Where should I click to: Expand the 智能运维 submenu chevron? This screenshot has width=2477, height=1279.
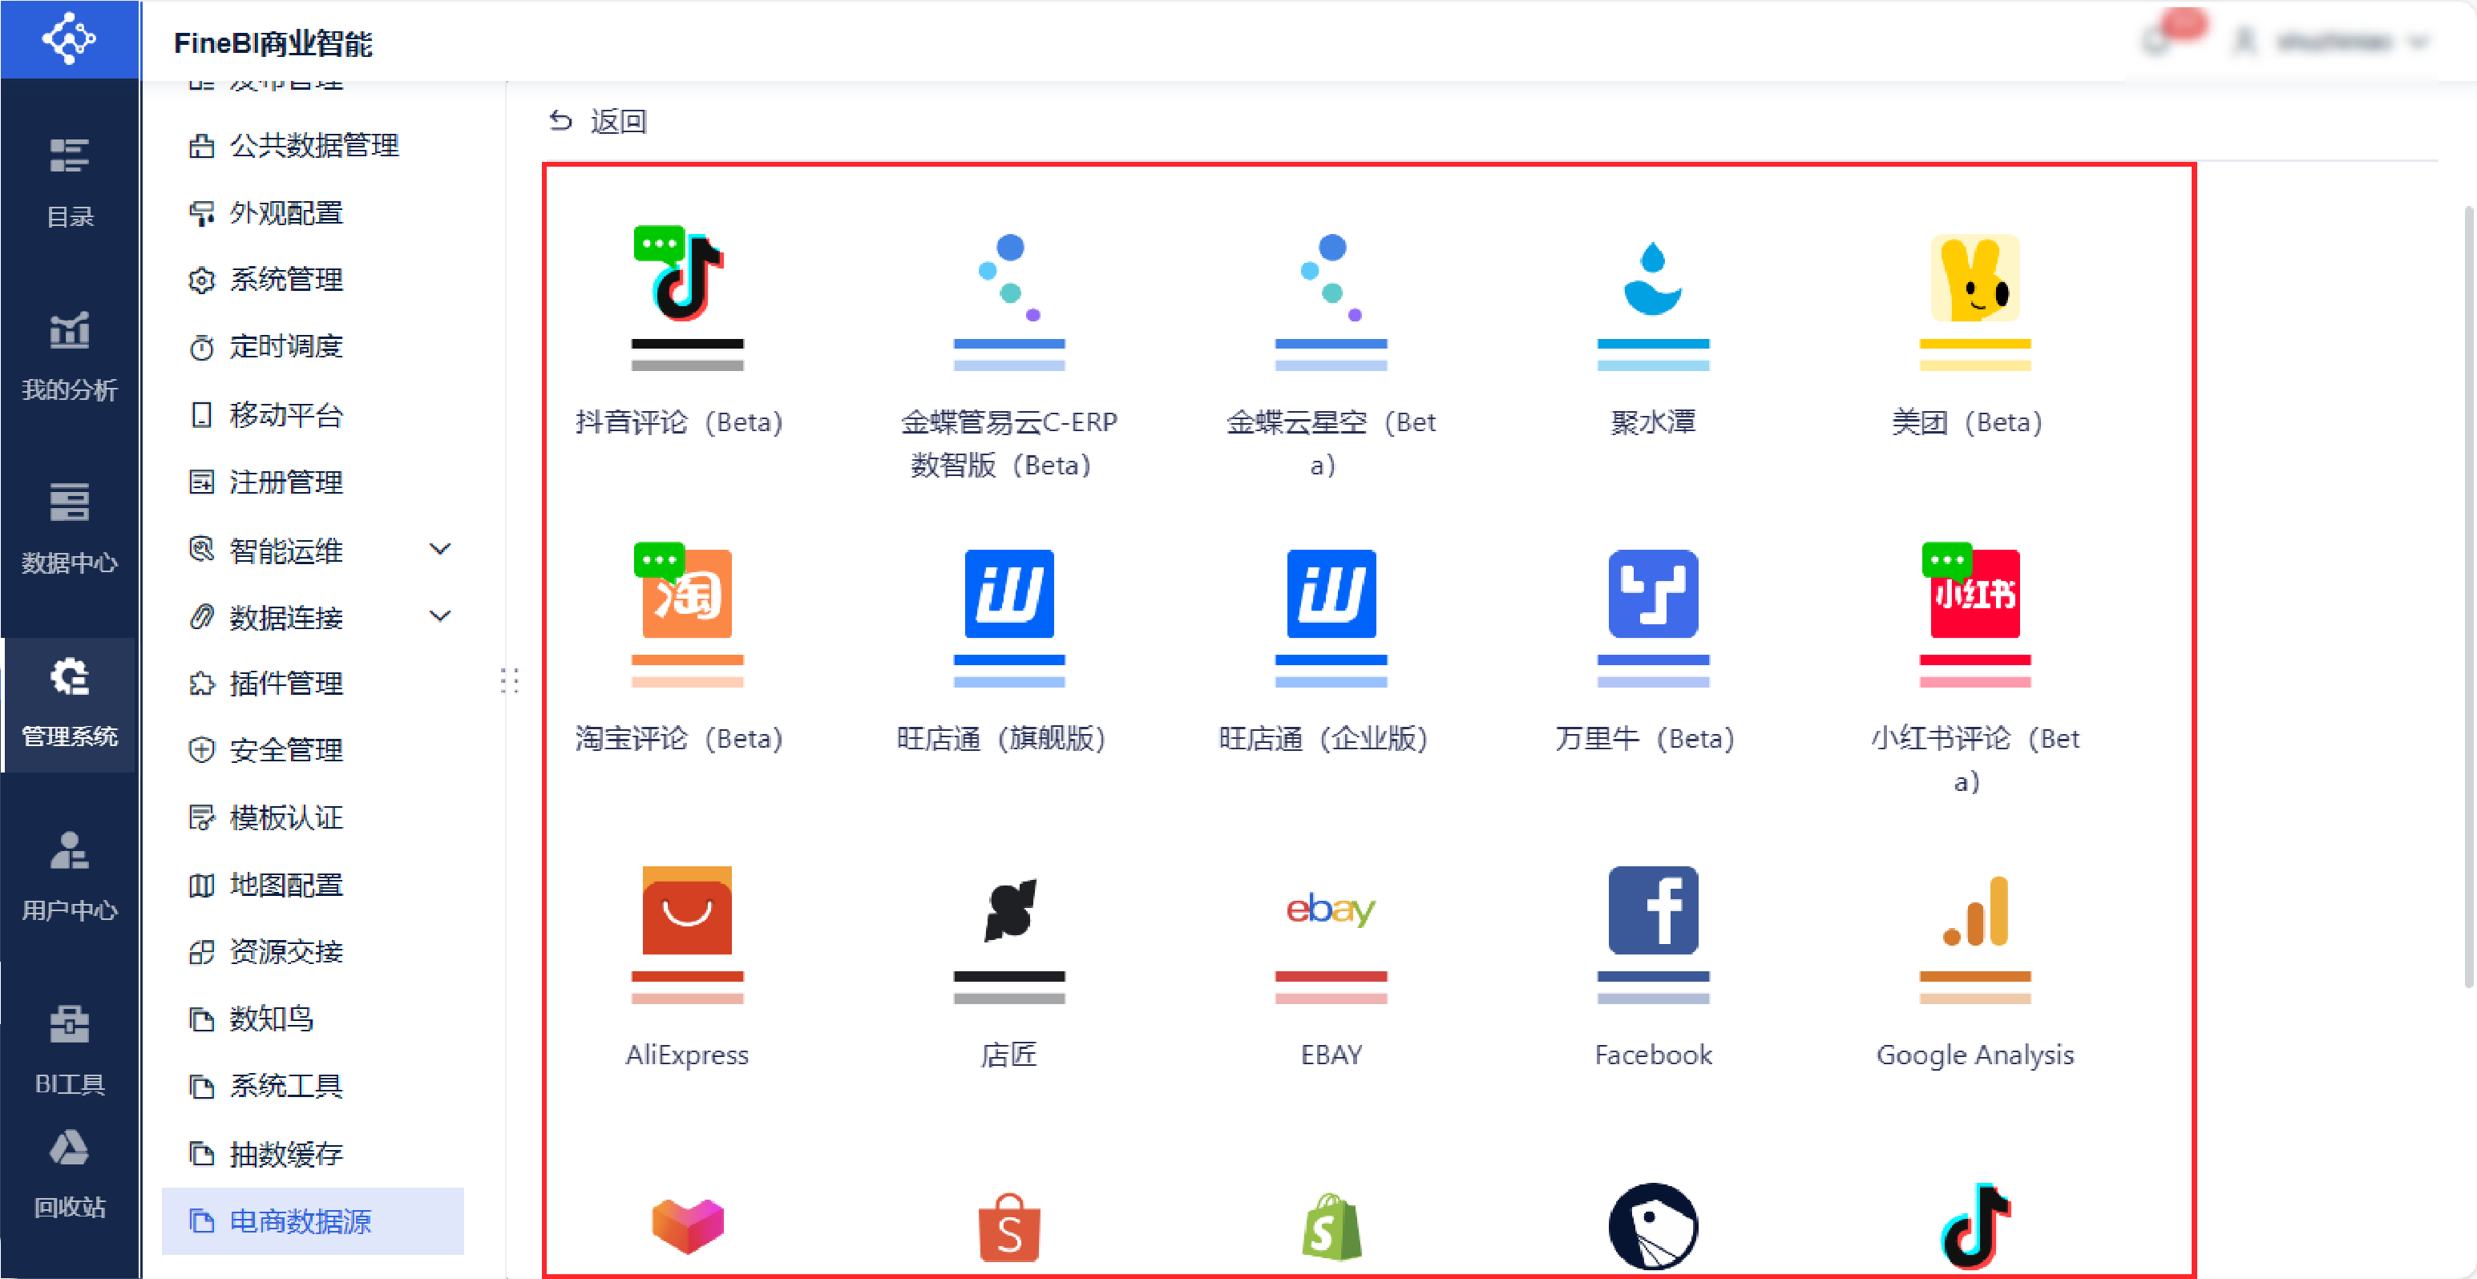439,550
